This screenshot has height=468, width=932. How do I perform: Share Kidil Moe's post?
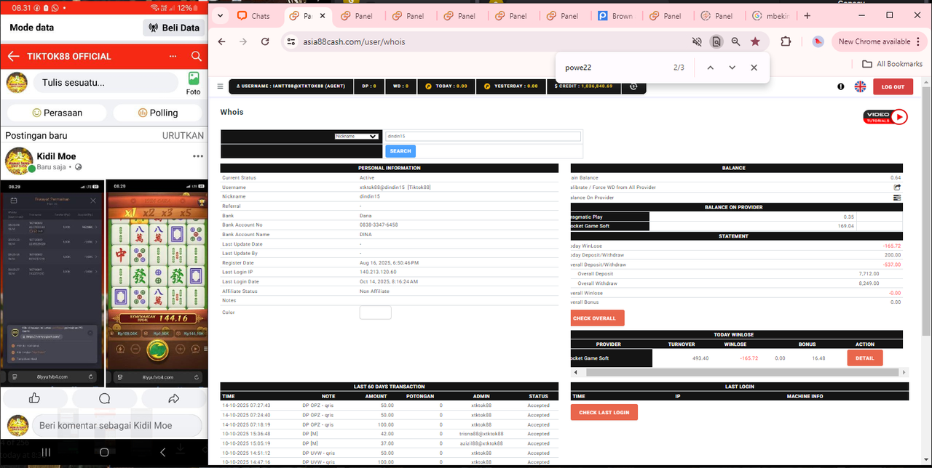point(173,398)
